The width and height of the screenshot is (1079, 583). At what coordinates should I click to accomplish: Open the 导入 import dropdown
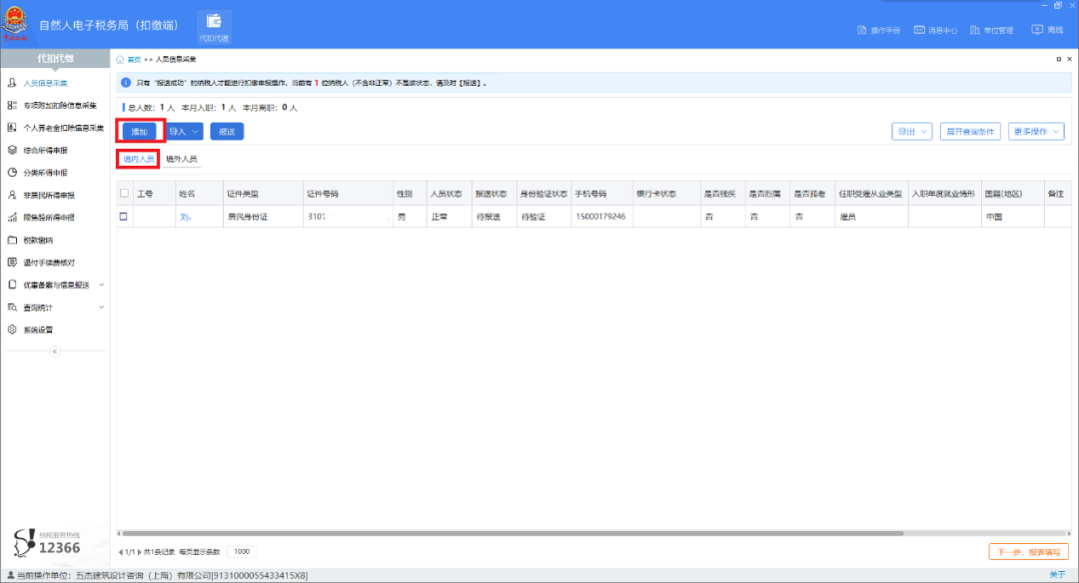(x=184, y=132)
